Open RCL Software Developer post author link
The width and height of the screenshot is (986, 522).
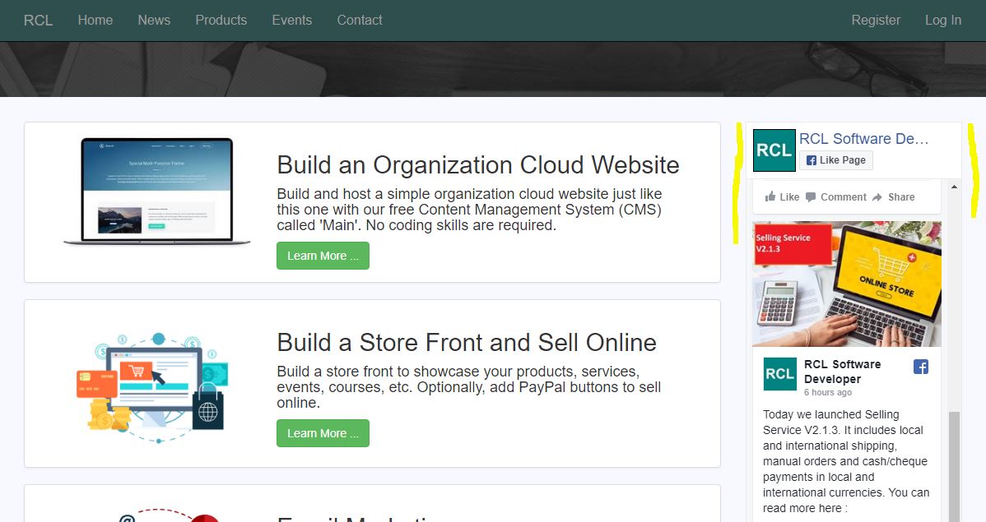click(843, 372)
